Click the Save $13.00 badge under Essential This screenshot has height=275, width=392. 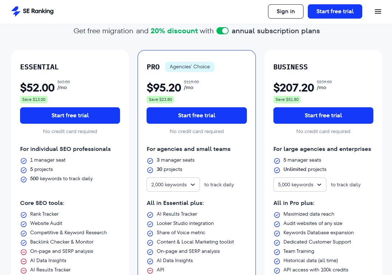coord(34,99)
